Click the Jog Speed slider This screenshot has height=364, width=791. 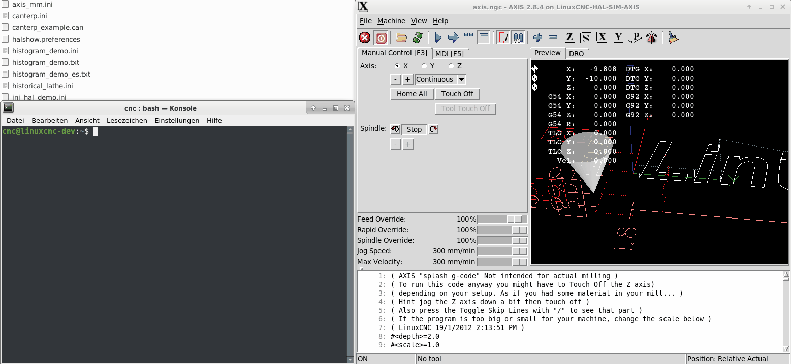pos(502,251)
